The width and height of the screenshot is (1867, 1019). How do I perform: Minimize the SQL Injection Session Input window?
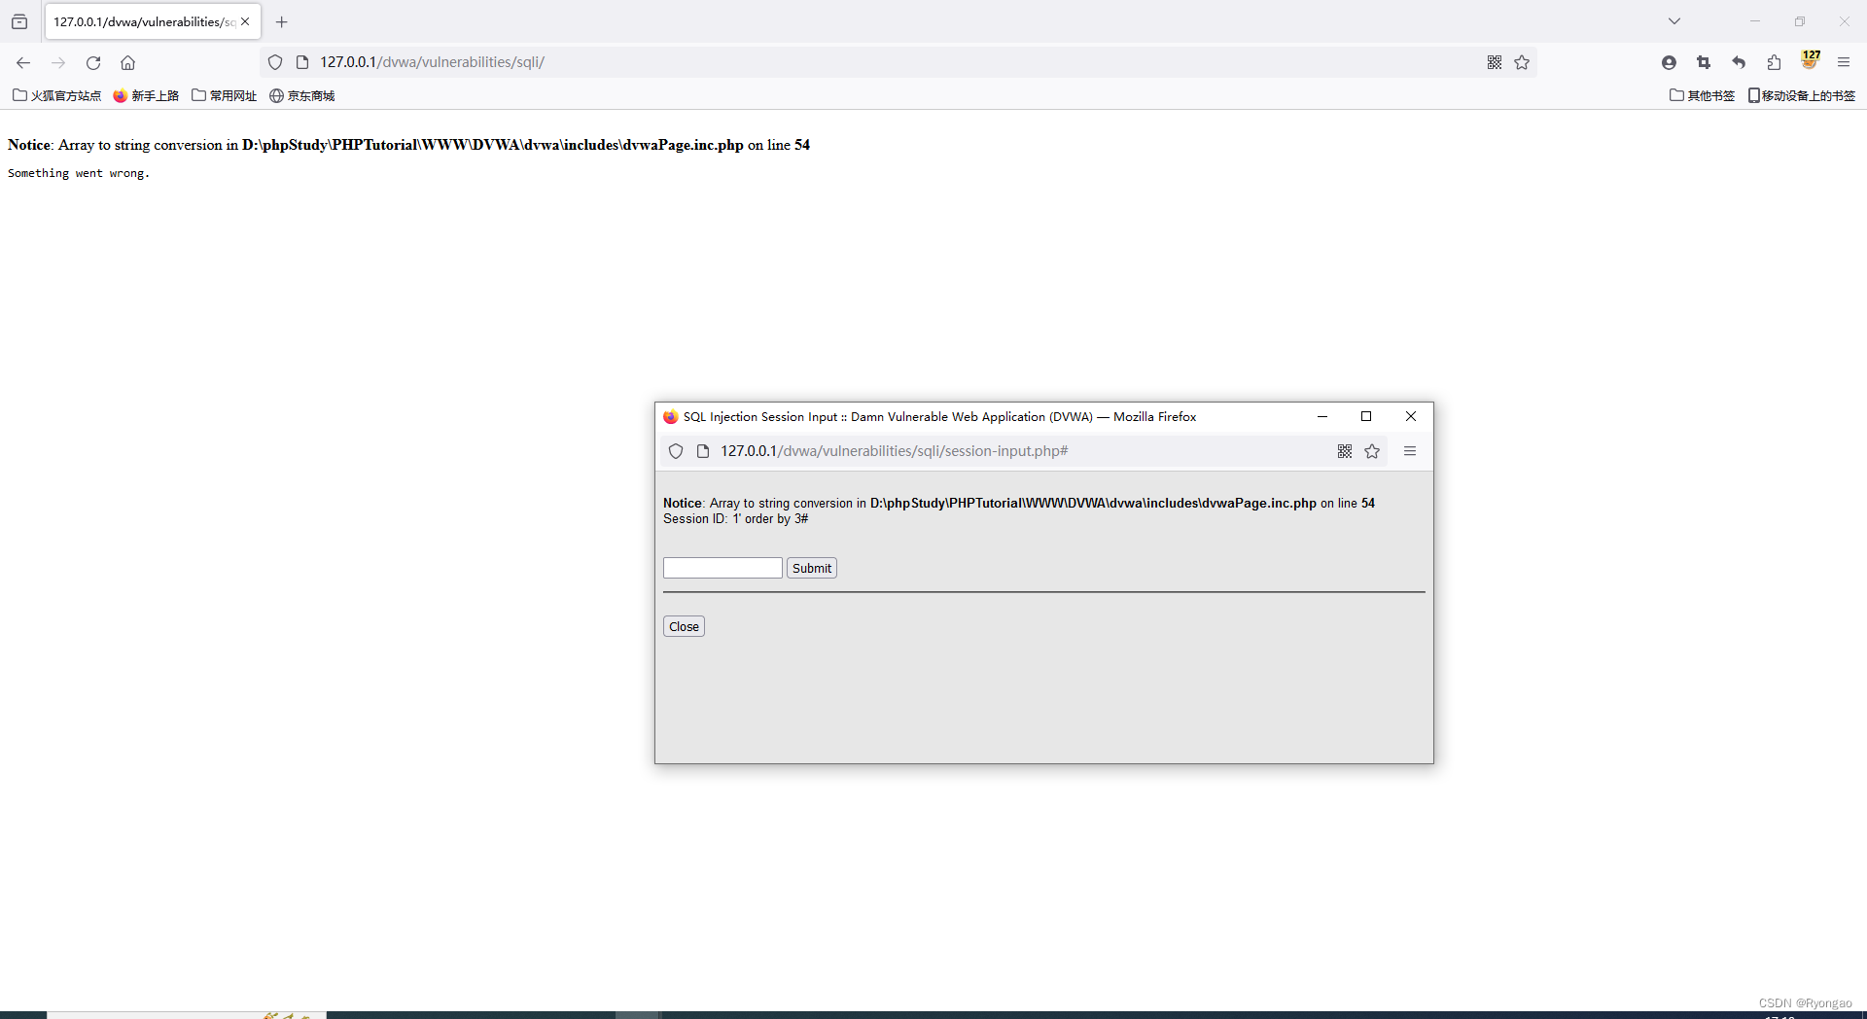pos(1322,416)
